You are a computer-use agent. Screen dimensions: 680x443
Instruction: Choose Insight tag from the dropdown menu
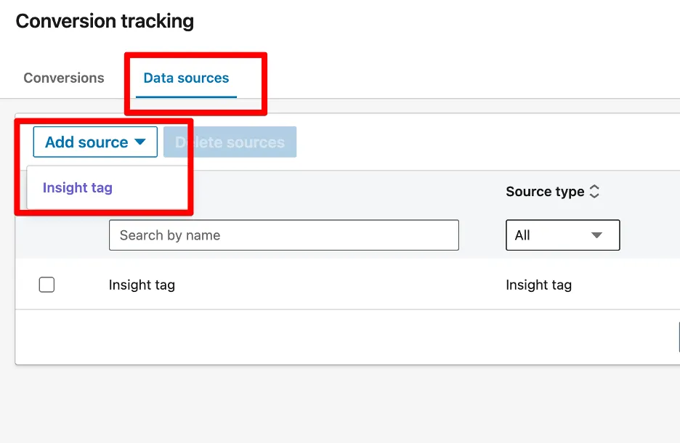click(78, 188)
